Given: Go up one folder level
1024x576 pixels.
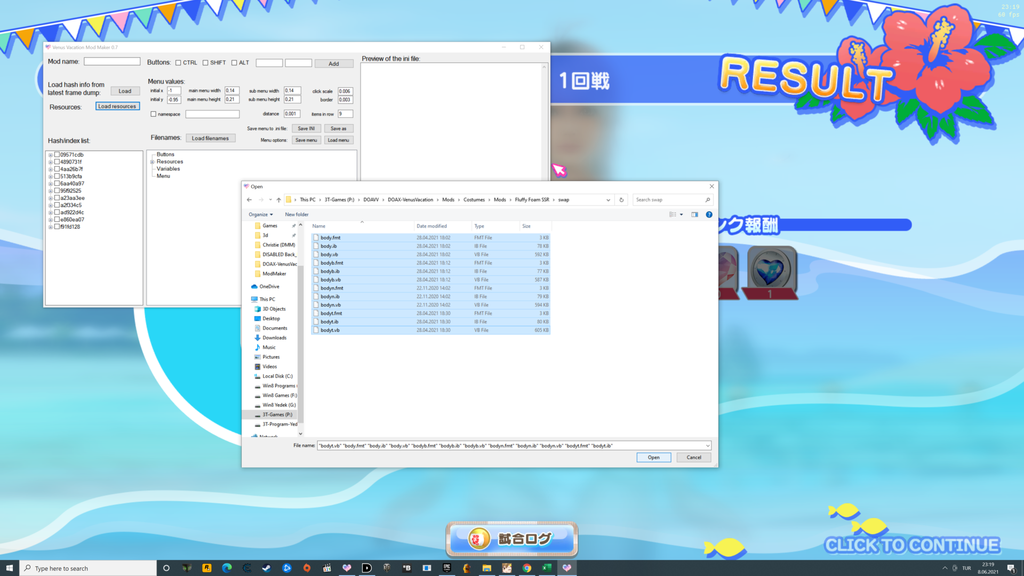Looking at the screenshot, I should (278, 199).
